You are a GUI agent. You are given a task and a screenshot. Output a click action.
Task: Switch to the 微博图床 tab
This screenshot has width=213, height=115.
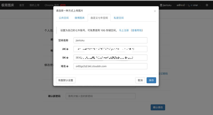tap(79, 18)
